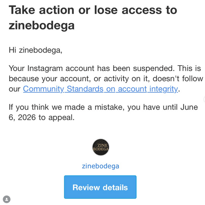Click the word "Review" on the blue button

pos(86,187)
